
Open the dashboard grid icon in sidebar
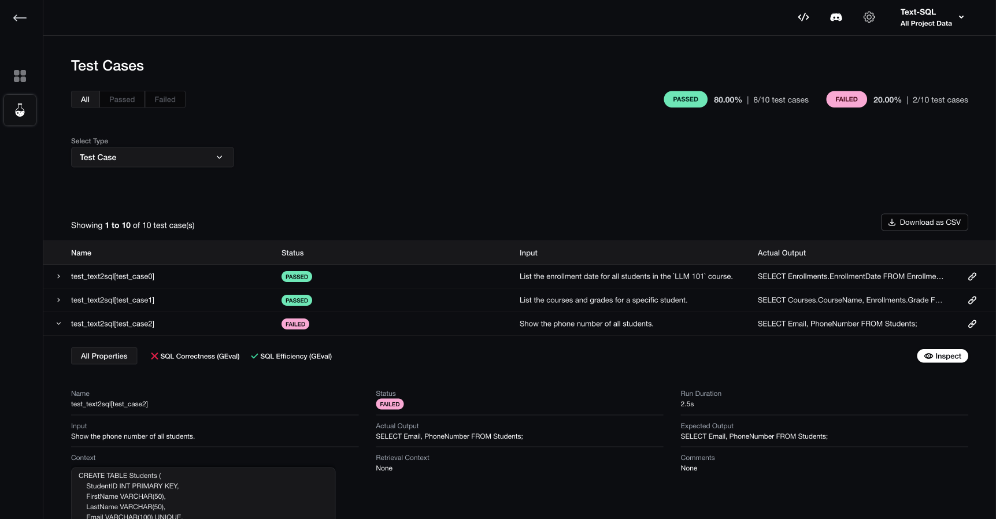click(20, 76)
